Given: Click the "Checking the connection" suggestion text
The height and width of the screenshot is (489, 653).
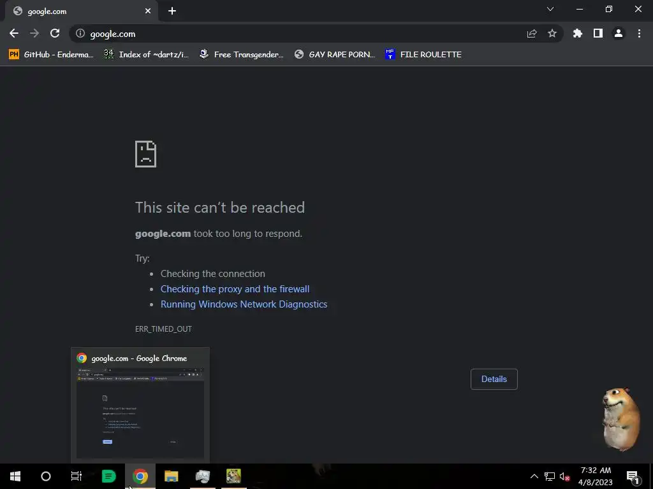Looking at the screenshot, I should [x=213, y=274].
